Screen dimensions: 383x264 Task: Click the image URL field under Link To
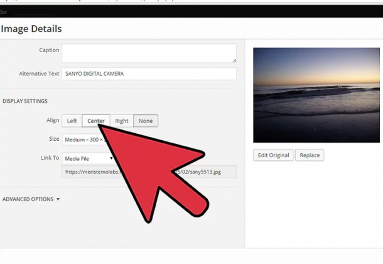point(207,172)
